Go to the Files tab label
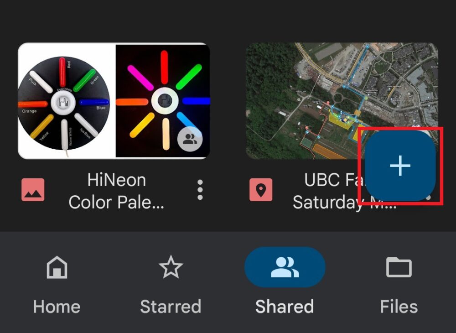Viewport: 456px width, 333px height. [399, 307]
